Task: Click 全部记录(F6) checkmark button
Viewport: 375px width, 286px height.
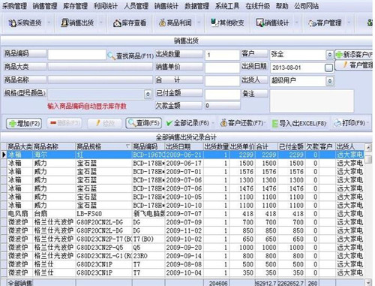Action: (187, 123)
